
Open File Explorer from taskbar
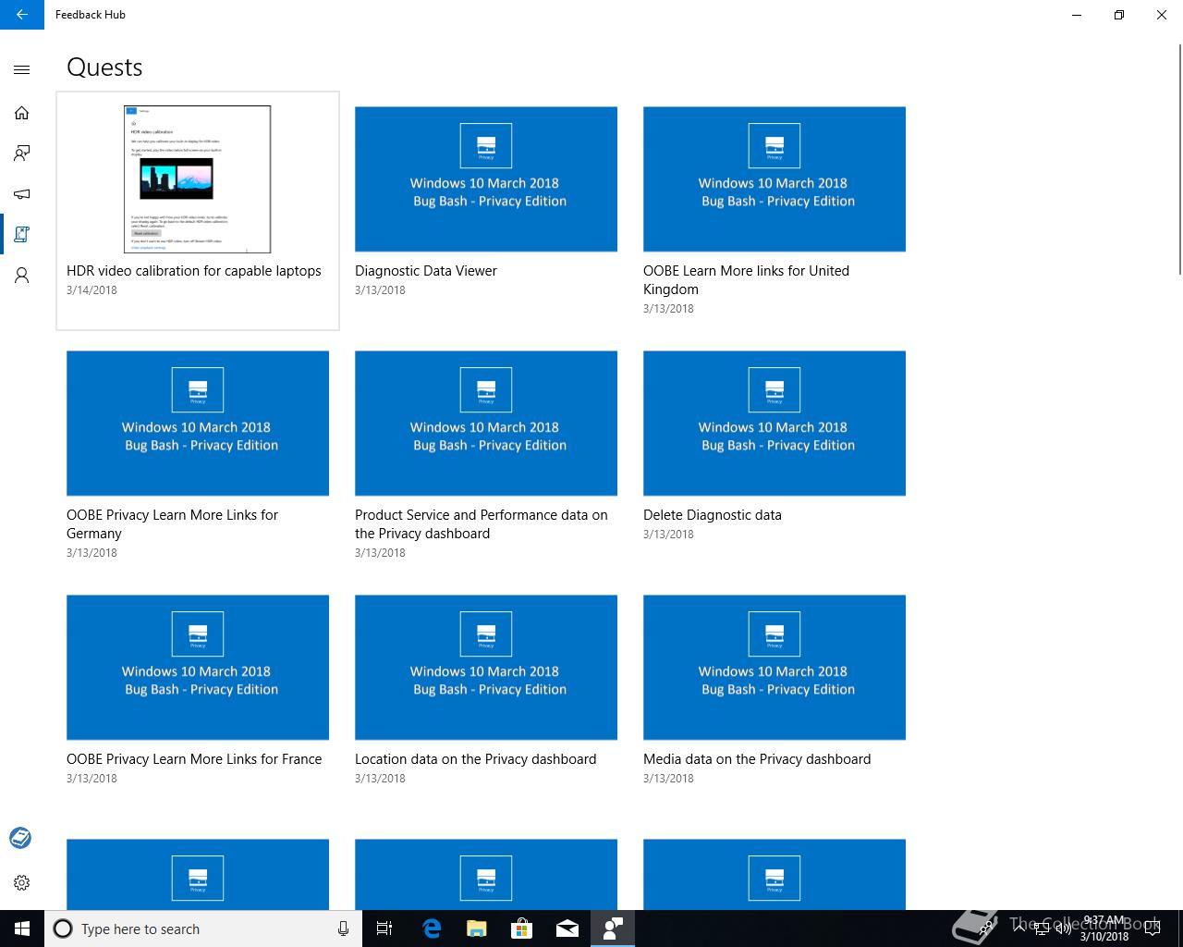[x=476, y=929]
